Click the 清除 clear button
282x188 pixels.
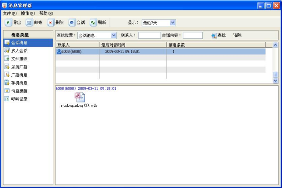[x=237, y=35]
